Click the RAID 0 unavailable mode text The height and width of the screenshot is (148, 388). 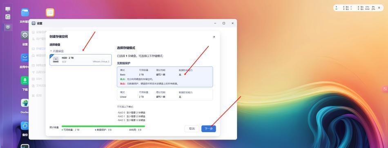[132, 113]
